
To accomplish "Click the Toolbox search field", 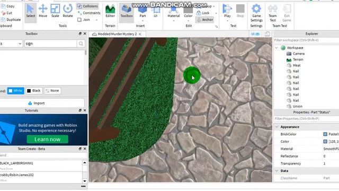I will [x=51, y=44].
